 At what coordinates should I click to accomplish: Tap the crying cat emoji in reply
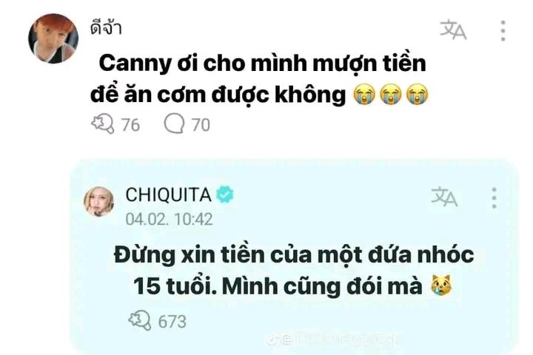click(441, 285)
